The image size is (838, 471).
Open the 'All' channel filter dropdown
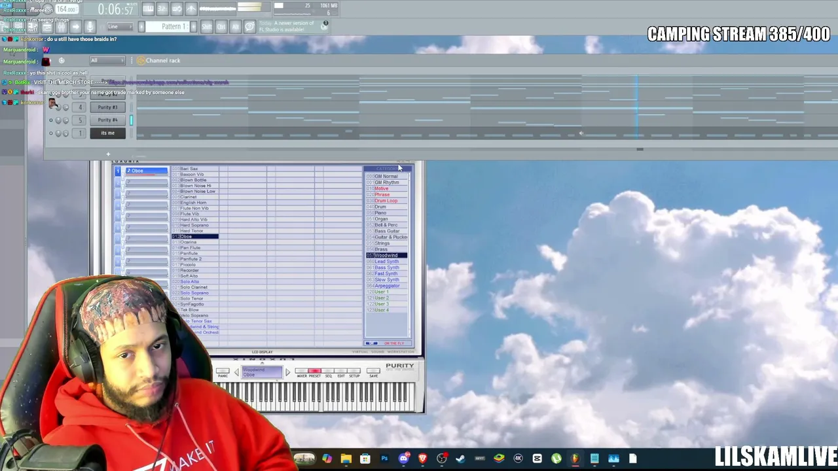pyautogui.click(x=107, y=61)
